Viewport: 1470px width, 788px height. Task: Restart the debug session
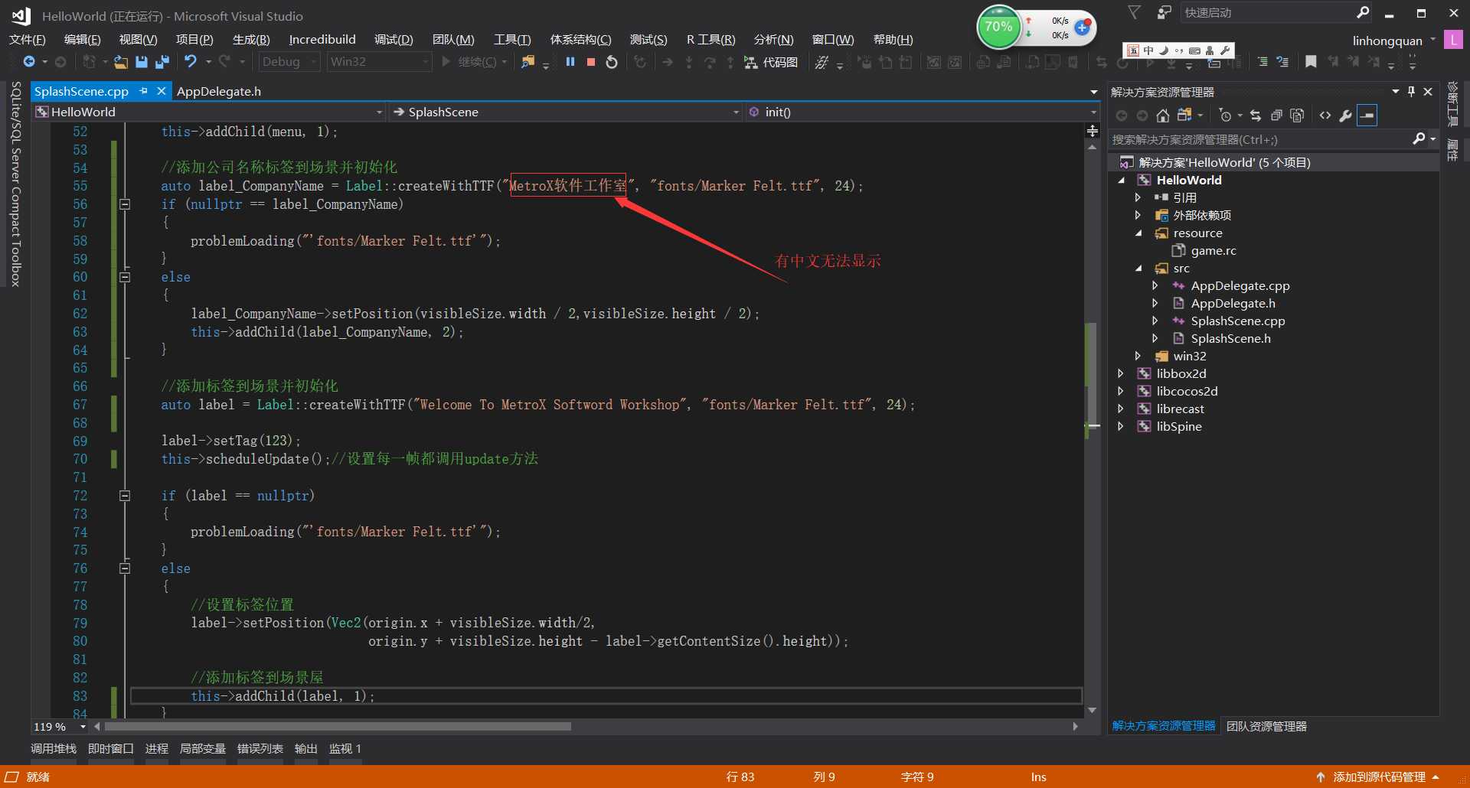(612, 62)
